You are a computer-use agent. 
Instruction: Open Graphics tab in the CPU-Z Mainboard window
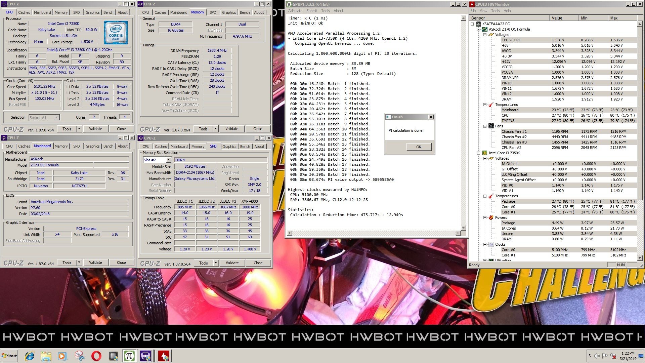[x=92, y=146]
